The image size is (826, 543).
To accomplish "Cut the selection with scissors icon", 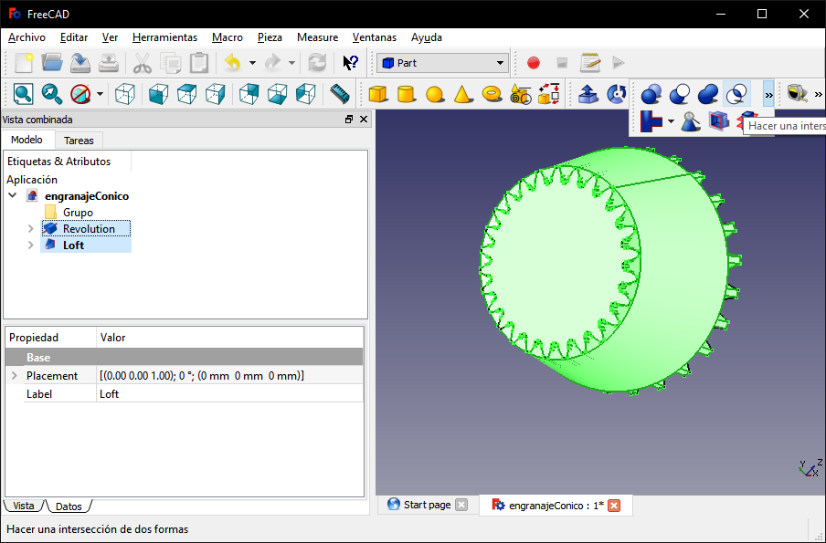I will pyautogui.click(x=143, y=63).
